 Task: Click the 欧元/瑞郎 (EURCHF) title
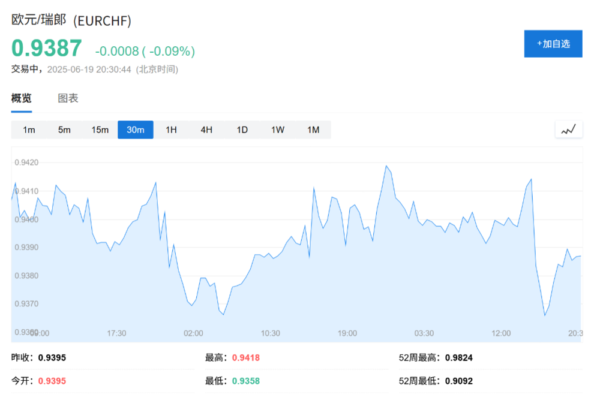[x=71, y=20]
